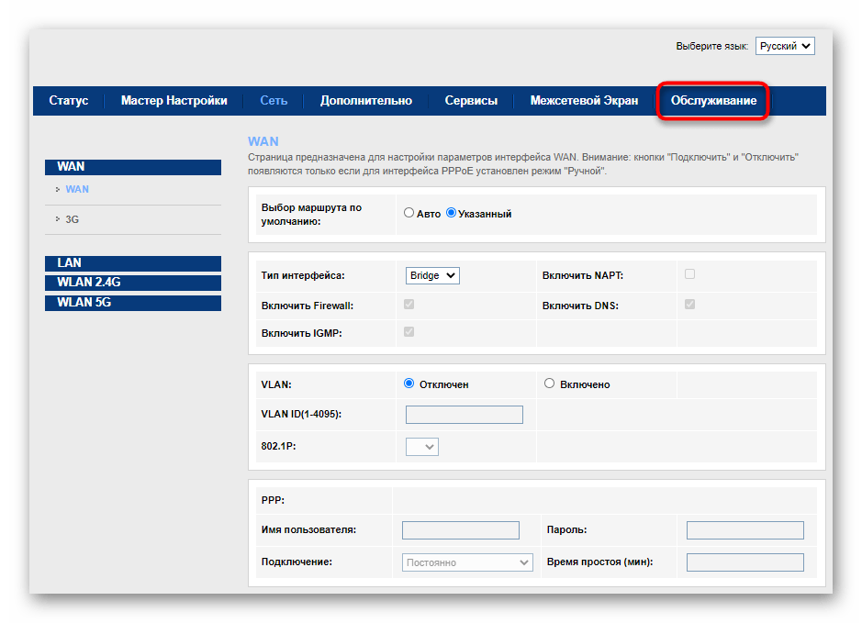This screenshot has width=862, height=623.
Task: Switch to the Статус tab
Action: [69, 101]
